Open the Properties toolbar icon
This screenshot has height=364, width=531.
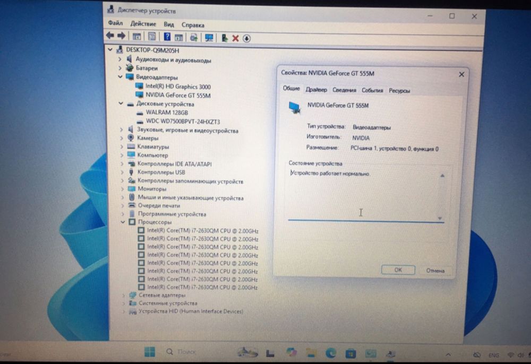[x=152, y=37]
